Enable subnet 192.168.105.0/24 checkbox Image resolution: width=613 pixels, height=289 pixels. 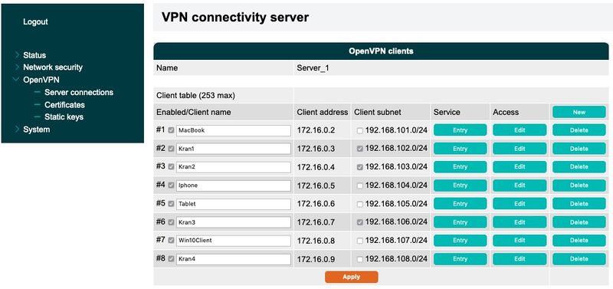pyautogui.click(x=359, y=204)
